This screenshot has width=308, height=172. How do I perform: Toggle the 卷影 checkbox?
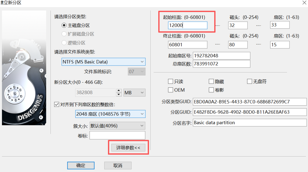pyautogui.click(x=211, y=90)
